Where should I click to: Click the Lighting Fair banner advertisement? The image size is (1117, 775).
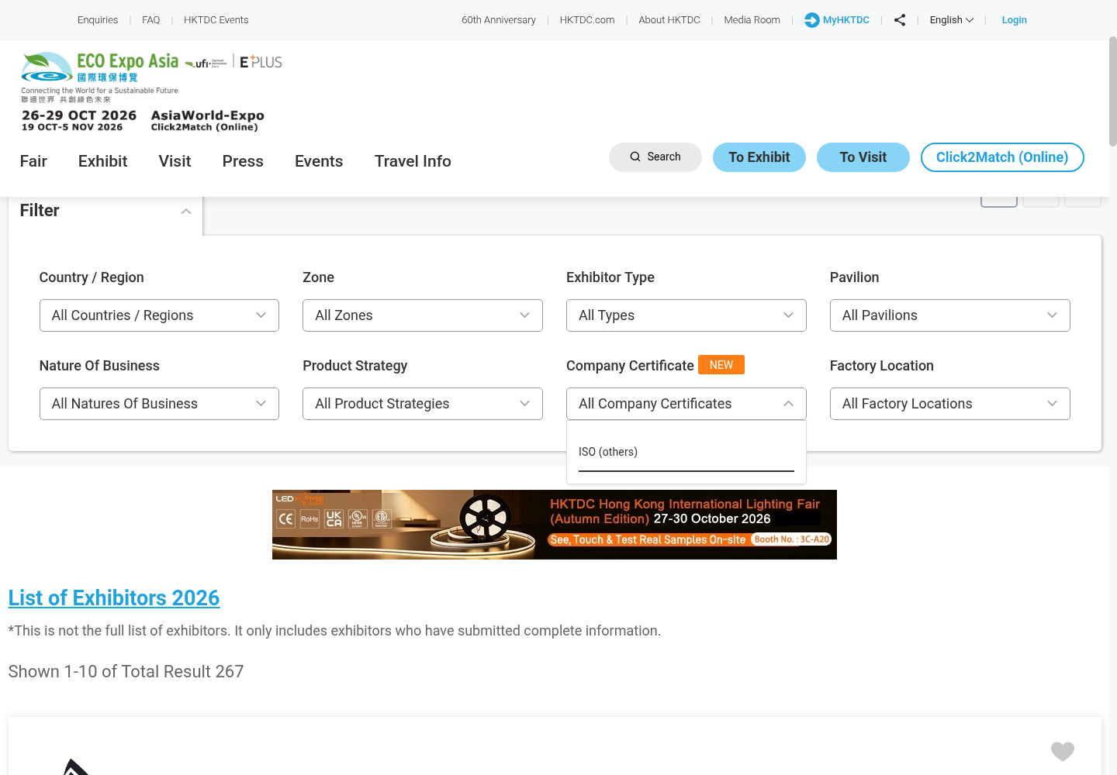point(555,525)
